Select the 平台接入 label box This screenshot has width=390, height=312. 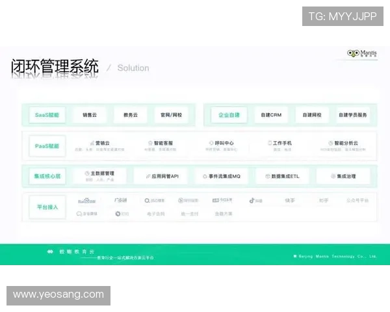(47, 207)
